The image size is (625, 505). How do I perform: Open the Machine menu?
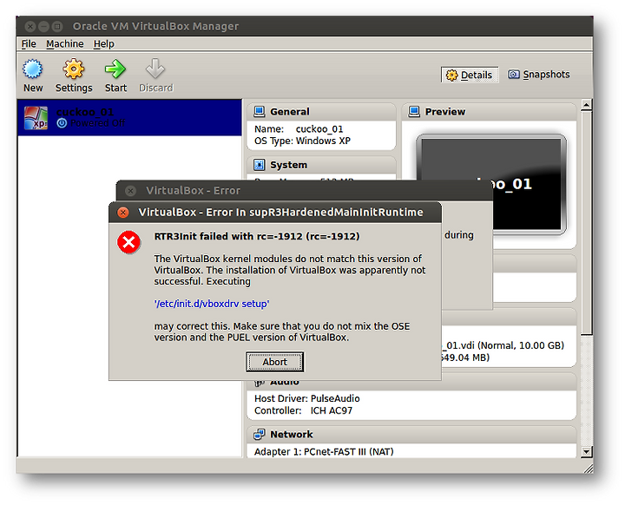pos(65,44)
